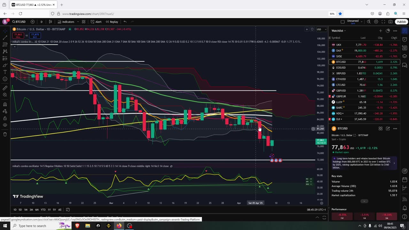Screen dimensions: 409x230
Task: Open the Alerts side panel clock icon
Action: (405, 40)
